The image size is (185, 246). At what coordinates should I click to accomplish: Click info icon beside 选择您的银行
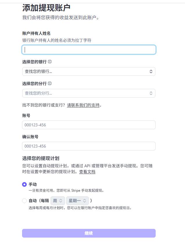coord(50,62)
